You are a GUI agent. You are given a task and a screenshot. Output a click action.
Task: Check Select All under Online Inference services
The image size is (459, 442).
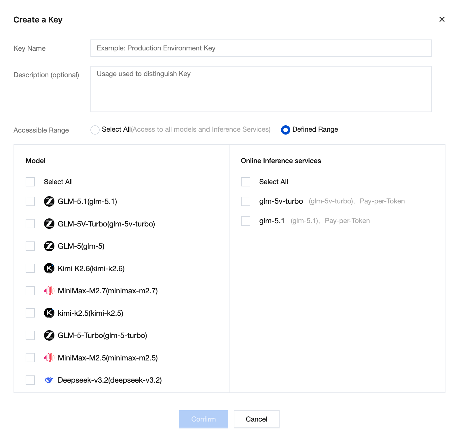pyautogui.click(x=246, y=182)
